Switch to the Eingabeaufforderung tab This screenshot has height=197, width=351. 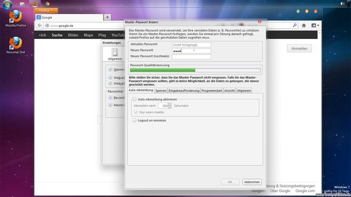point(184,90)
